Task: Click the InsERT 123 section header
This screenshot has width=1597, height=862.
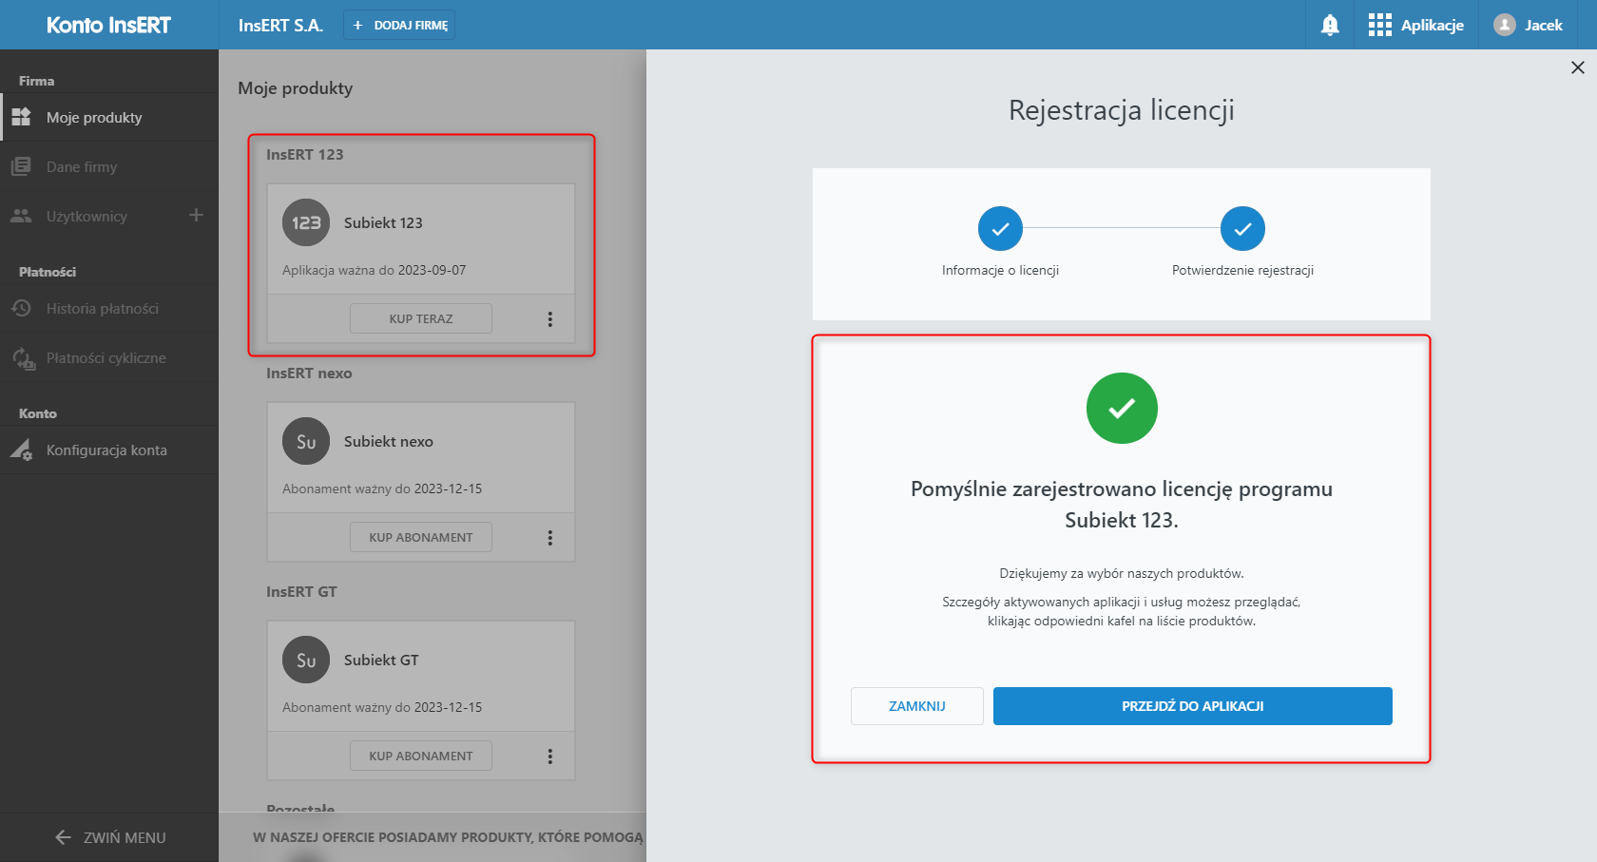Action: pos(305,154)
